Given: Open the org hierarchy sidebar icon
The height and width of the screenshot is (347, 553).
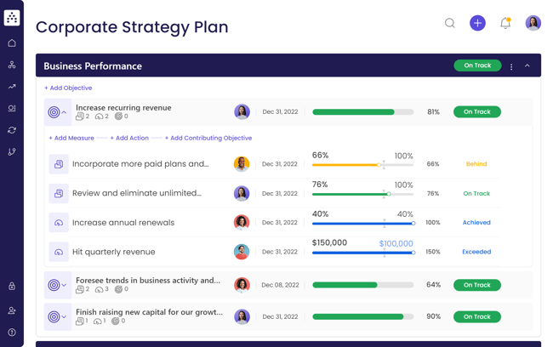Looking at the screenshot, I should (x=12, y=65).
